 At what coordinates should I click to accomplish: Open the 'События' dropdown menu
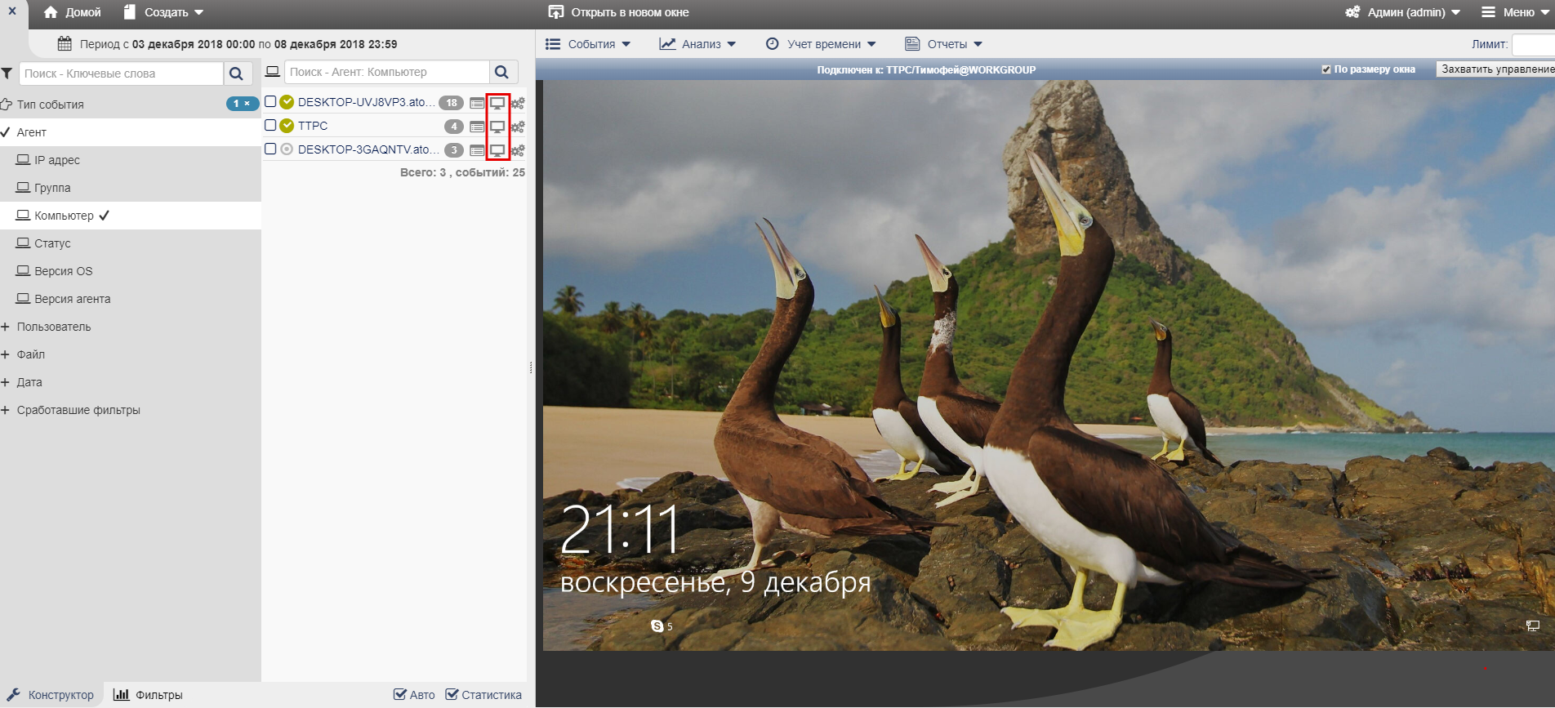pos(588,44)
